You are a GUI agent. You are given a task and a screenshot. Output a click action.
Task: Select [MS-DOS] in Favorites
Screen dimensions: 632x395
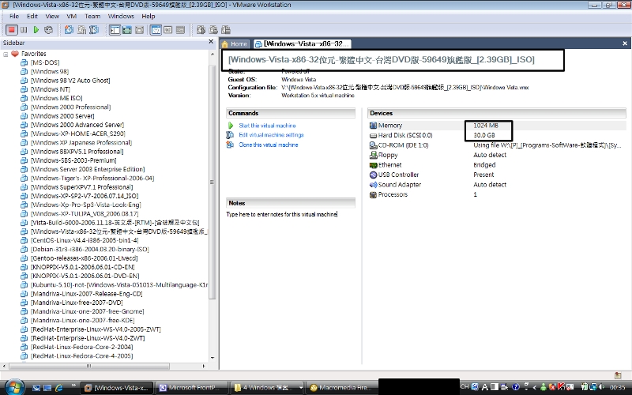click(45, 62)
